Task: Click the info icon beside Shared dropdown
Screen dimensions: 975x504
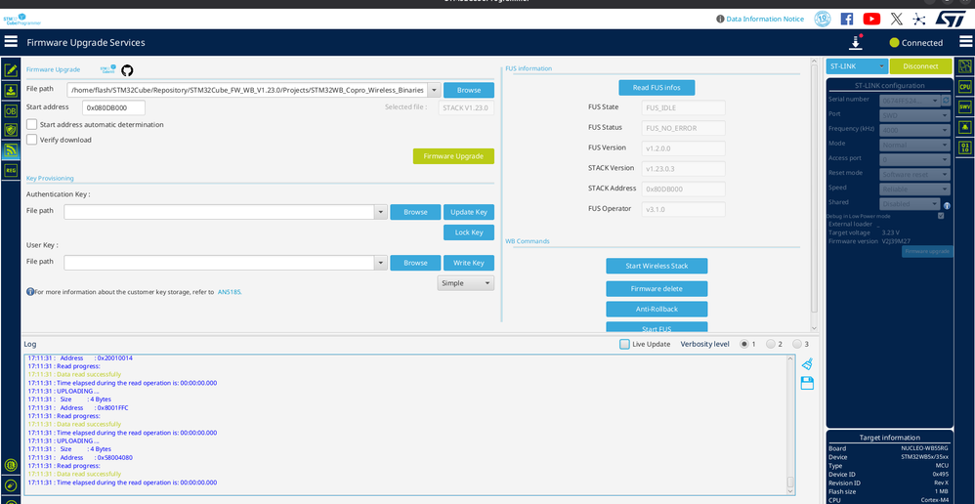Action: click(x=947, y=206)
